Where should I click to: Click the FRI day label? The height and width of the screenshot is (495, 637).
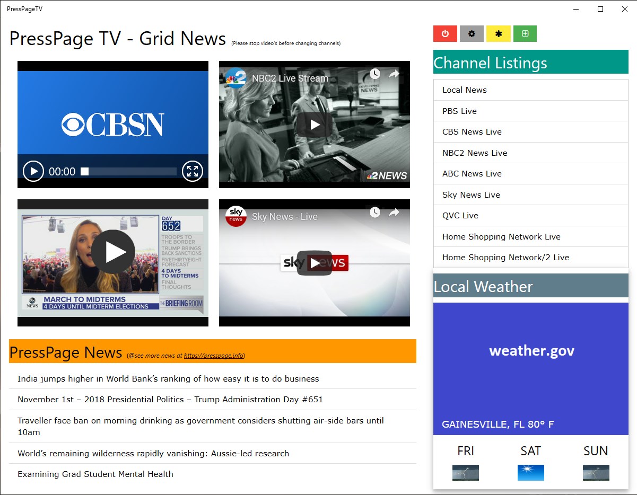tap(466, 451)
